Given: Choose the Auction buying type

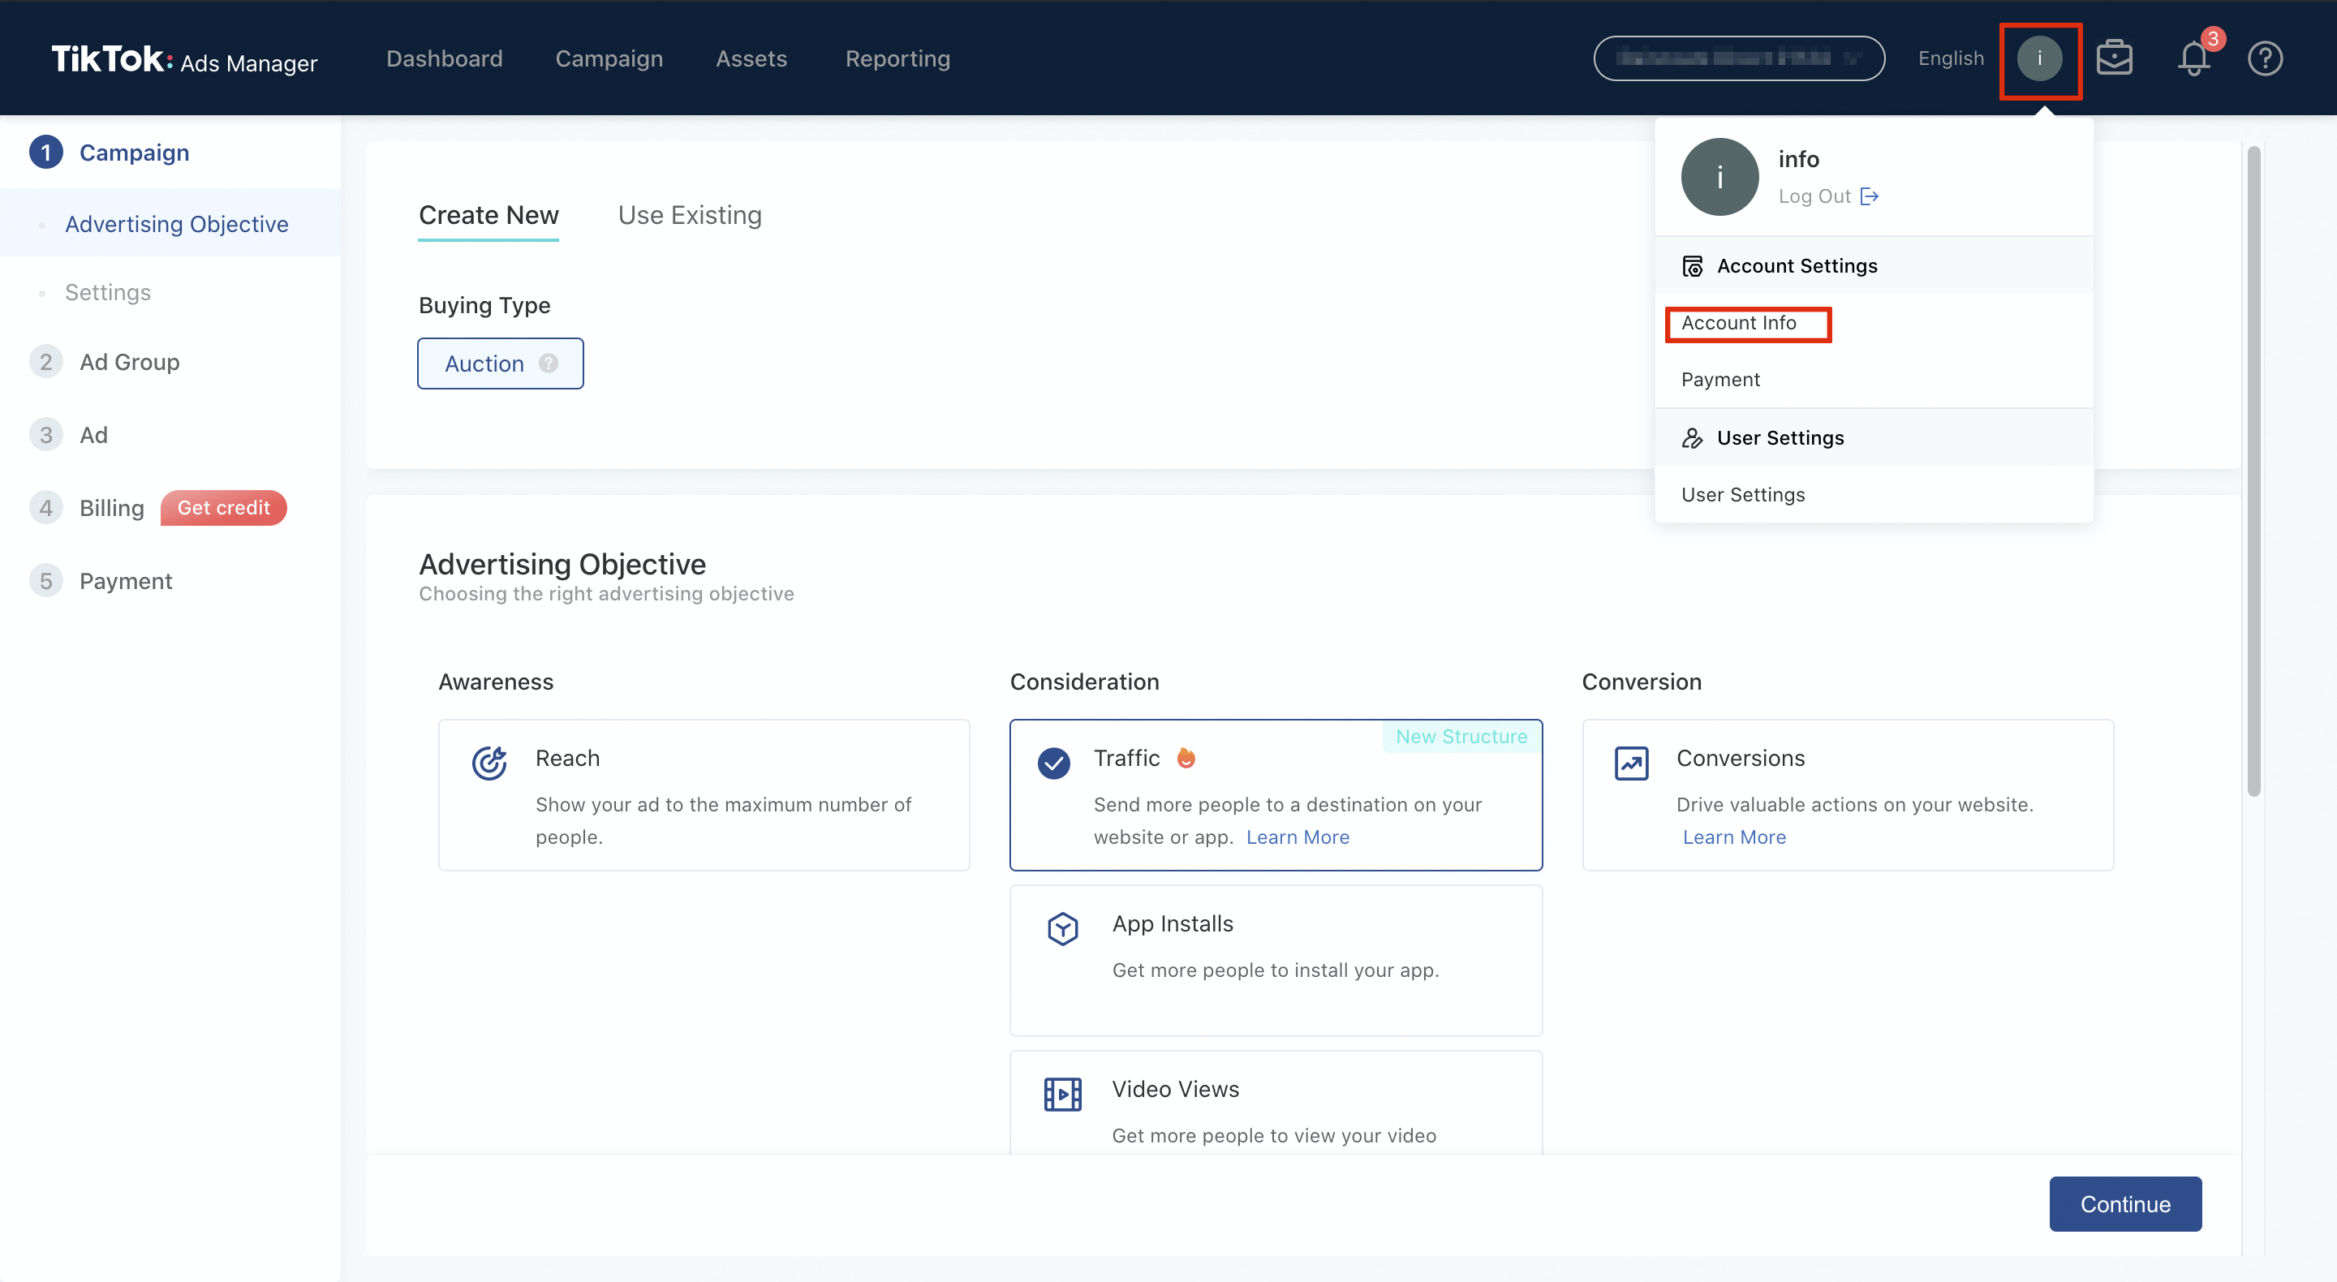Looking at the screenshot, I should pyautogui.click(x=485, y=364).
